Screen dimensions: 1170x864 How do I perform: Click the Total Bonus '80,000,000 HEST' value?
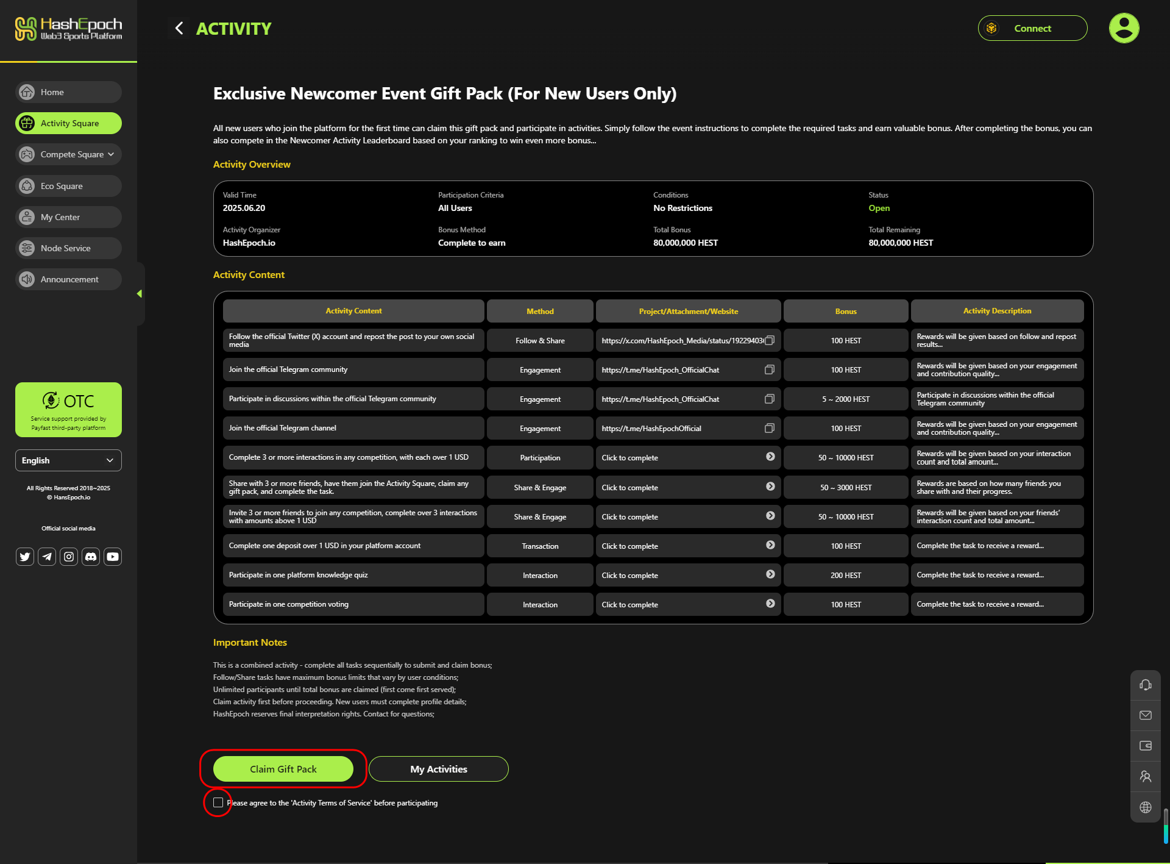point(686,243)
